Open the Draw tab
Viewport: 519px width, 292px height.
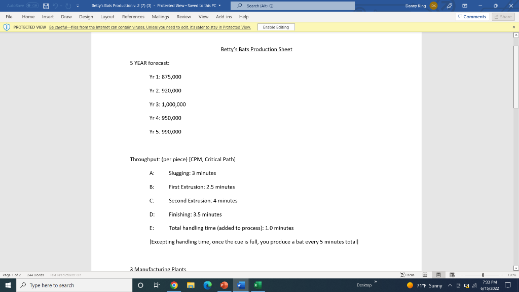[x=66, y=17]
